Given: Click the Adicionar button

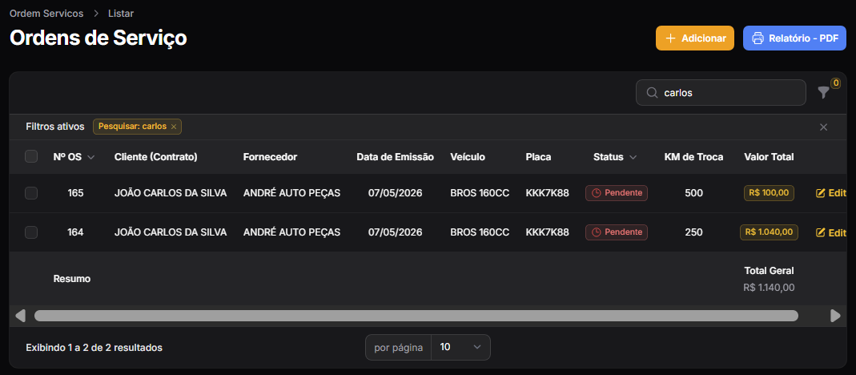Looking at the screenshot, I should (x=695, y=38).
